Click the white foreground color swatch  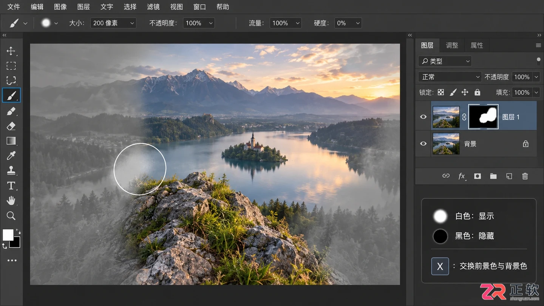click(x=8, y=235)
